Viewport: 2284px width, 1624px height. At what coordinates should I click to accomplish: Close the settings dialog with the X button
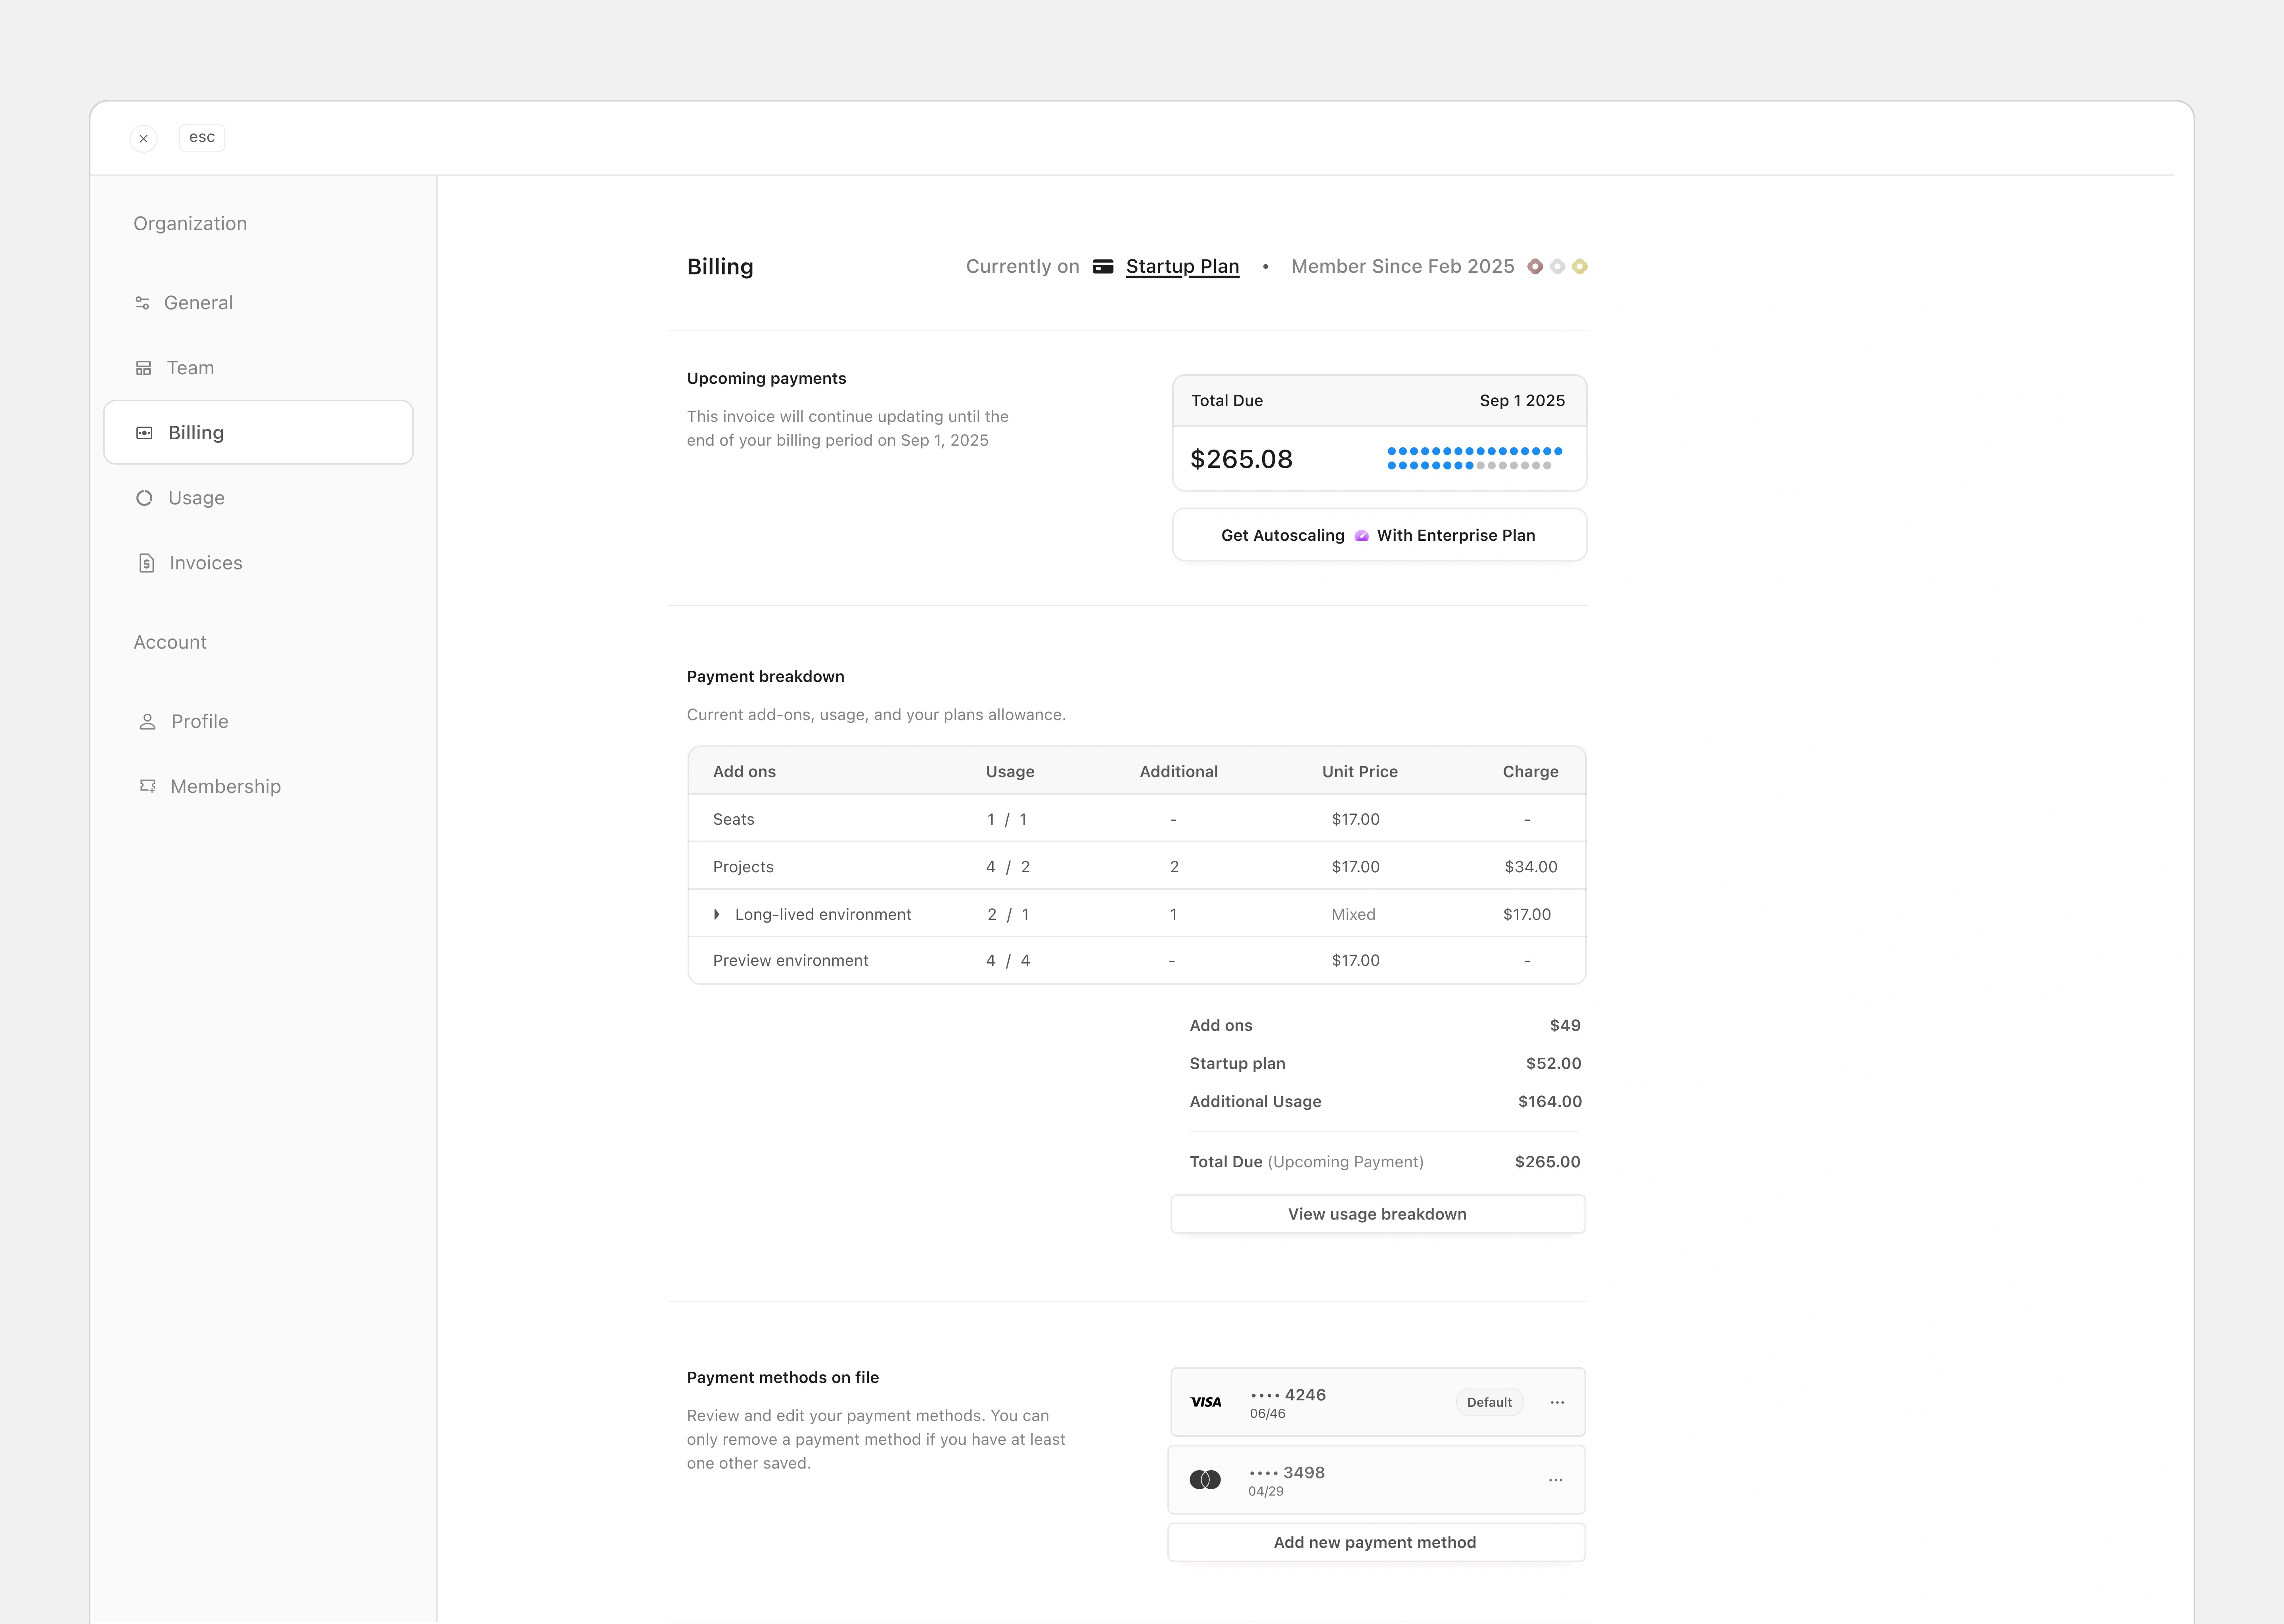(x=144, y=139)
